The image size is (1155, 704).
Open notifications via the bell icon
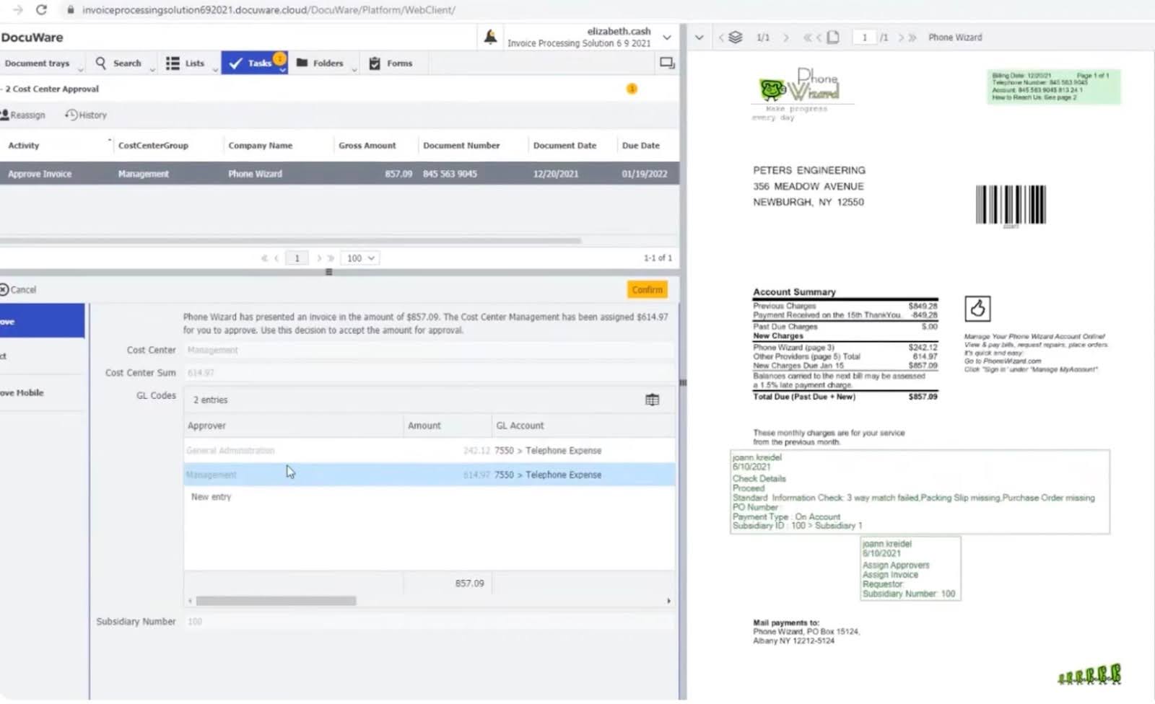click(x=490, y=36)
